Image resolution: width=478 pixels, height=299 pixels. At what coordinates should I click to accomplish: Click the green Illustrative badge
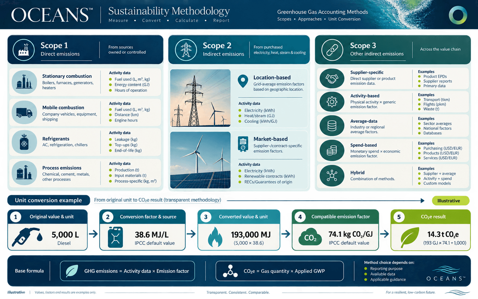[451, 201]
